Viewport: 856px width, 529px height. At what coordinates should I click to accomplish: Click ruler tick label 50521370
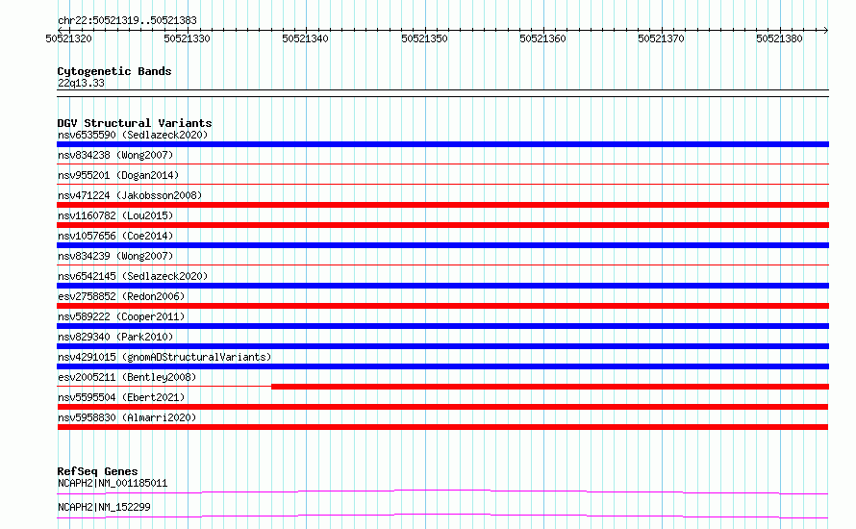click(661, 38)
